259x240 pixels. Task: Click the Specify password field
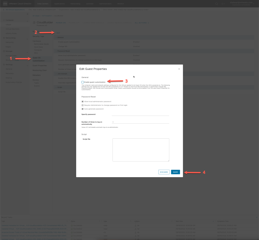point(140,114)
